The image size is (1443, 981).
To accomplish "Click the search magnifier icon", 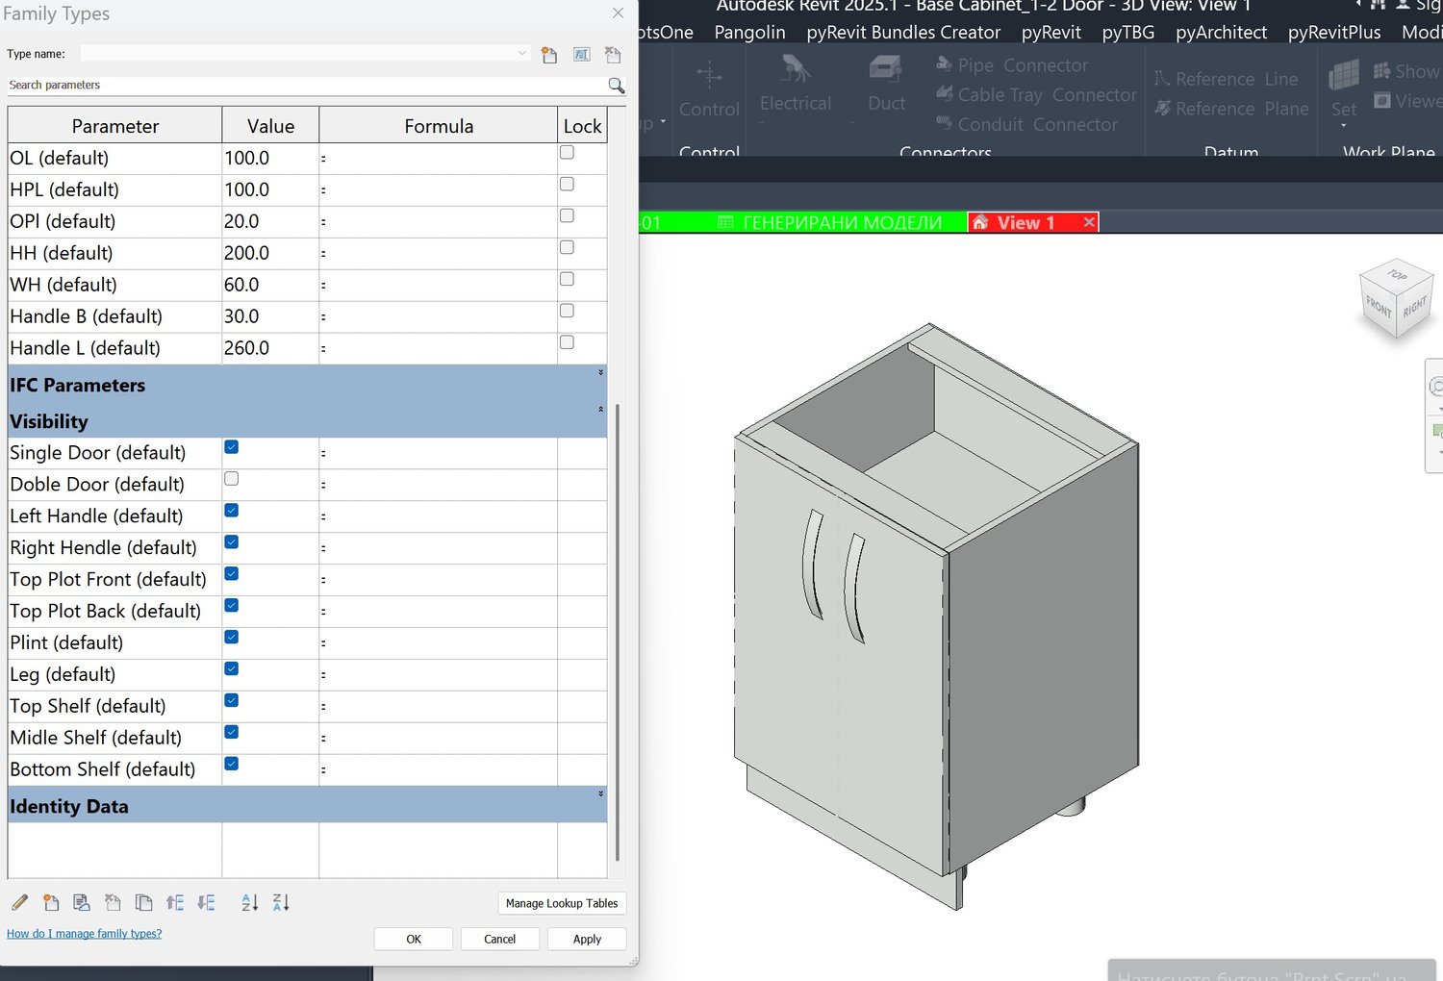I will [x=617, y=86].
